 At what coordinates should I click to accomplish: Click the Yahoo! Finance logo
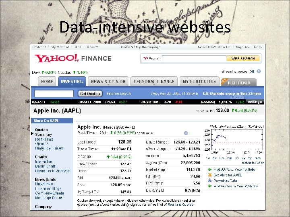(x=73, y=58)
